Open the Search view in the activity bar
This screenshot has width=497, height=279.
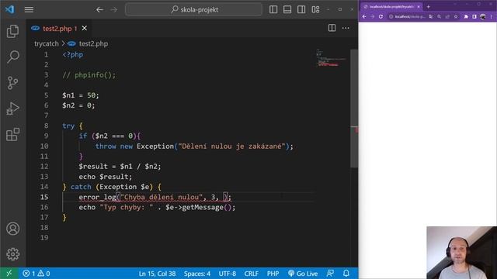click(x=12, y=57)
